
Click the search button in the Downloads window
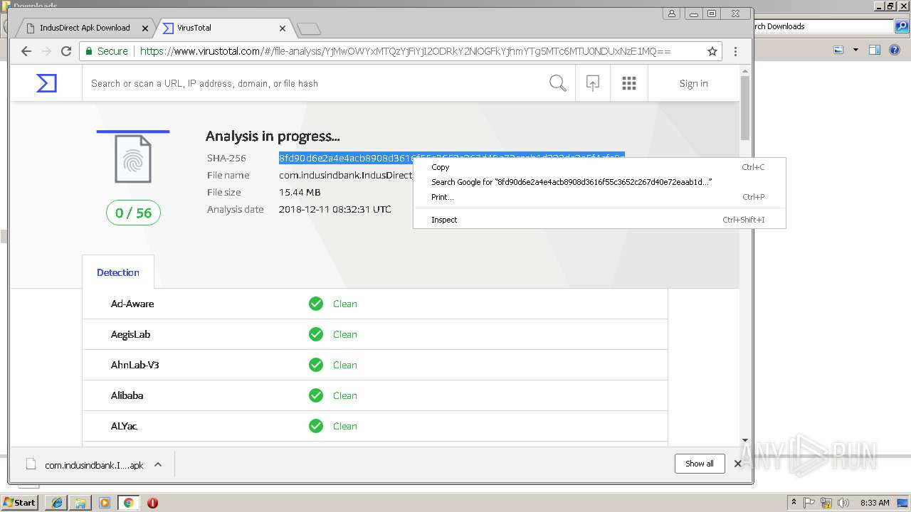902,26
